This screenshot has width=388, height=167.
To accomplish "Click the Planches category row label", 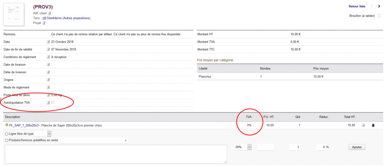I will tap(205, 76).
